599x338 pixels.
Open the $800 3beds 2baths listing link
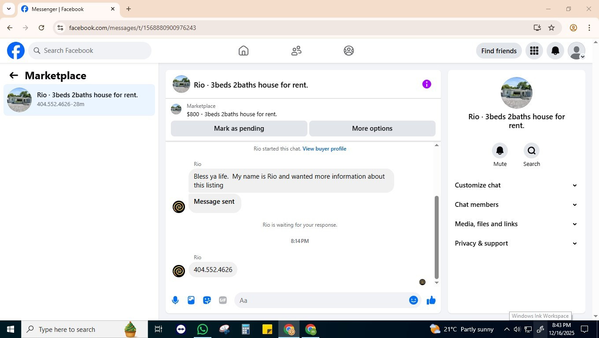pyautogui.click(x=232, y=114)
